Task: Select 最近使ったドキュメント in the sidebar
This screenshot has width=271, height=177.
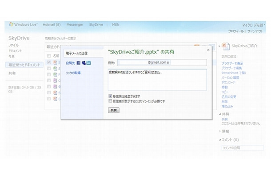Action: click(x=24, y=65)
